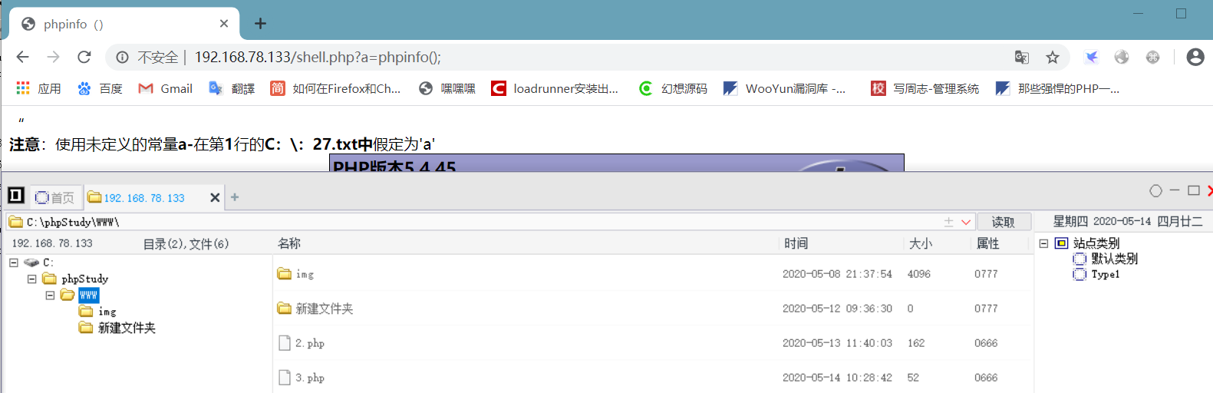Select the 3.php file
Image resolution: width=1213 pixels, height=393 pixels.
point(652,378)
